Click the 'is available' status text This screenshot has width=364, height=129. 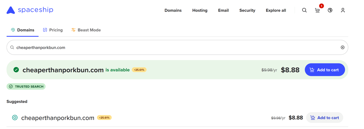117,70
